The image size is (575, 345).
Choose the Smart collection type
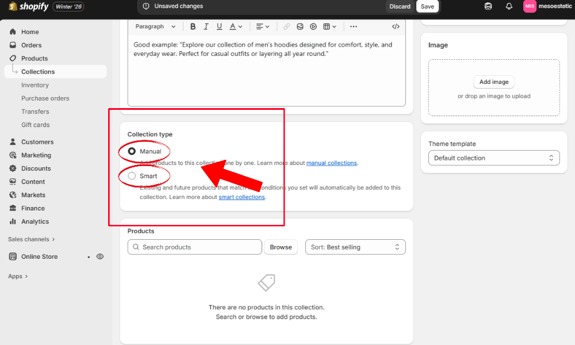click(x=132, y=176)
